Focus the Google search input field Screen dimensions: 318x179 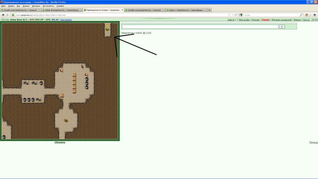272,15
